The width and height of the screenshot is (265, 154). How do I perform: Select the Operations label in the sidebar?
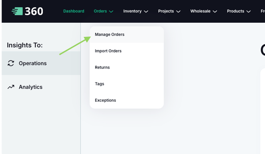pyautogui.click(x=33, y=63)
